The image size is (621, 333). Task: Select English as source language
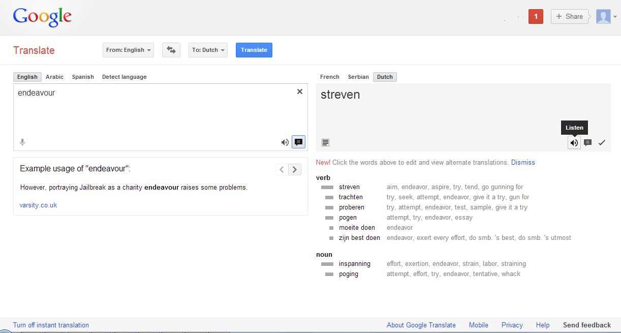(27, 77)
